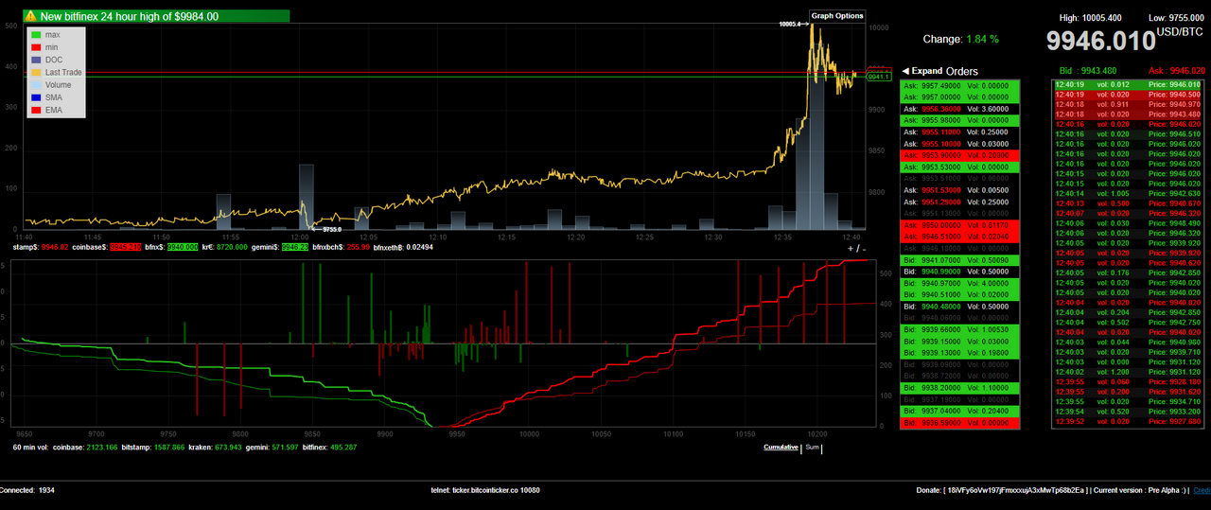
Task: Click the plus/minus zoom control under chart
Action: (x=855, y=248)
